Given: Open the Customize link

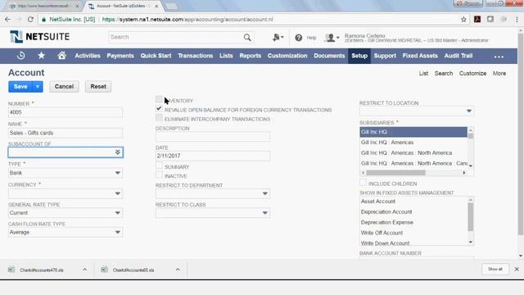Looking at the screenshot, I should coord(472,73).
